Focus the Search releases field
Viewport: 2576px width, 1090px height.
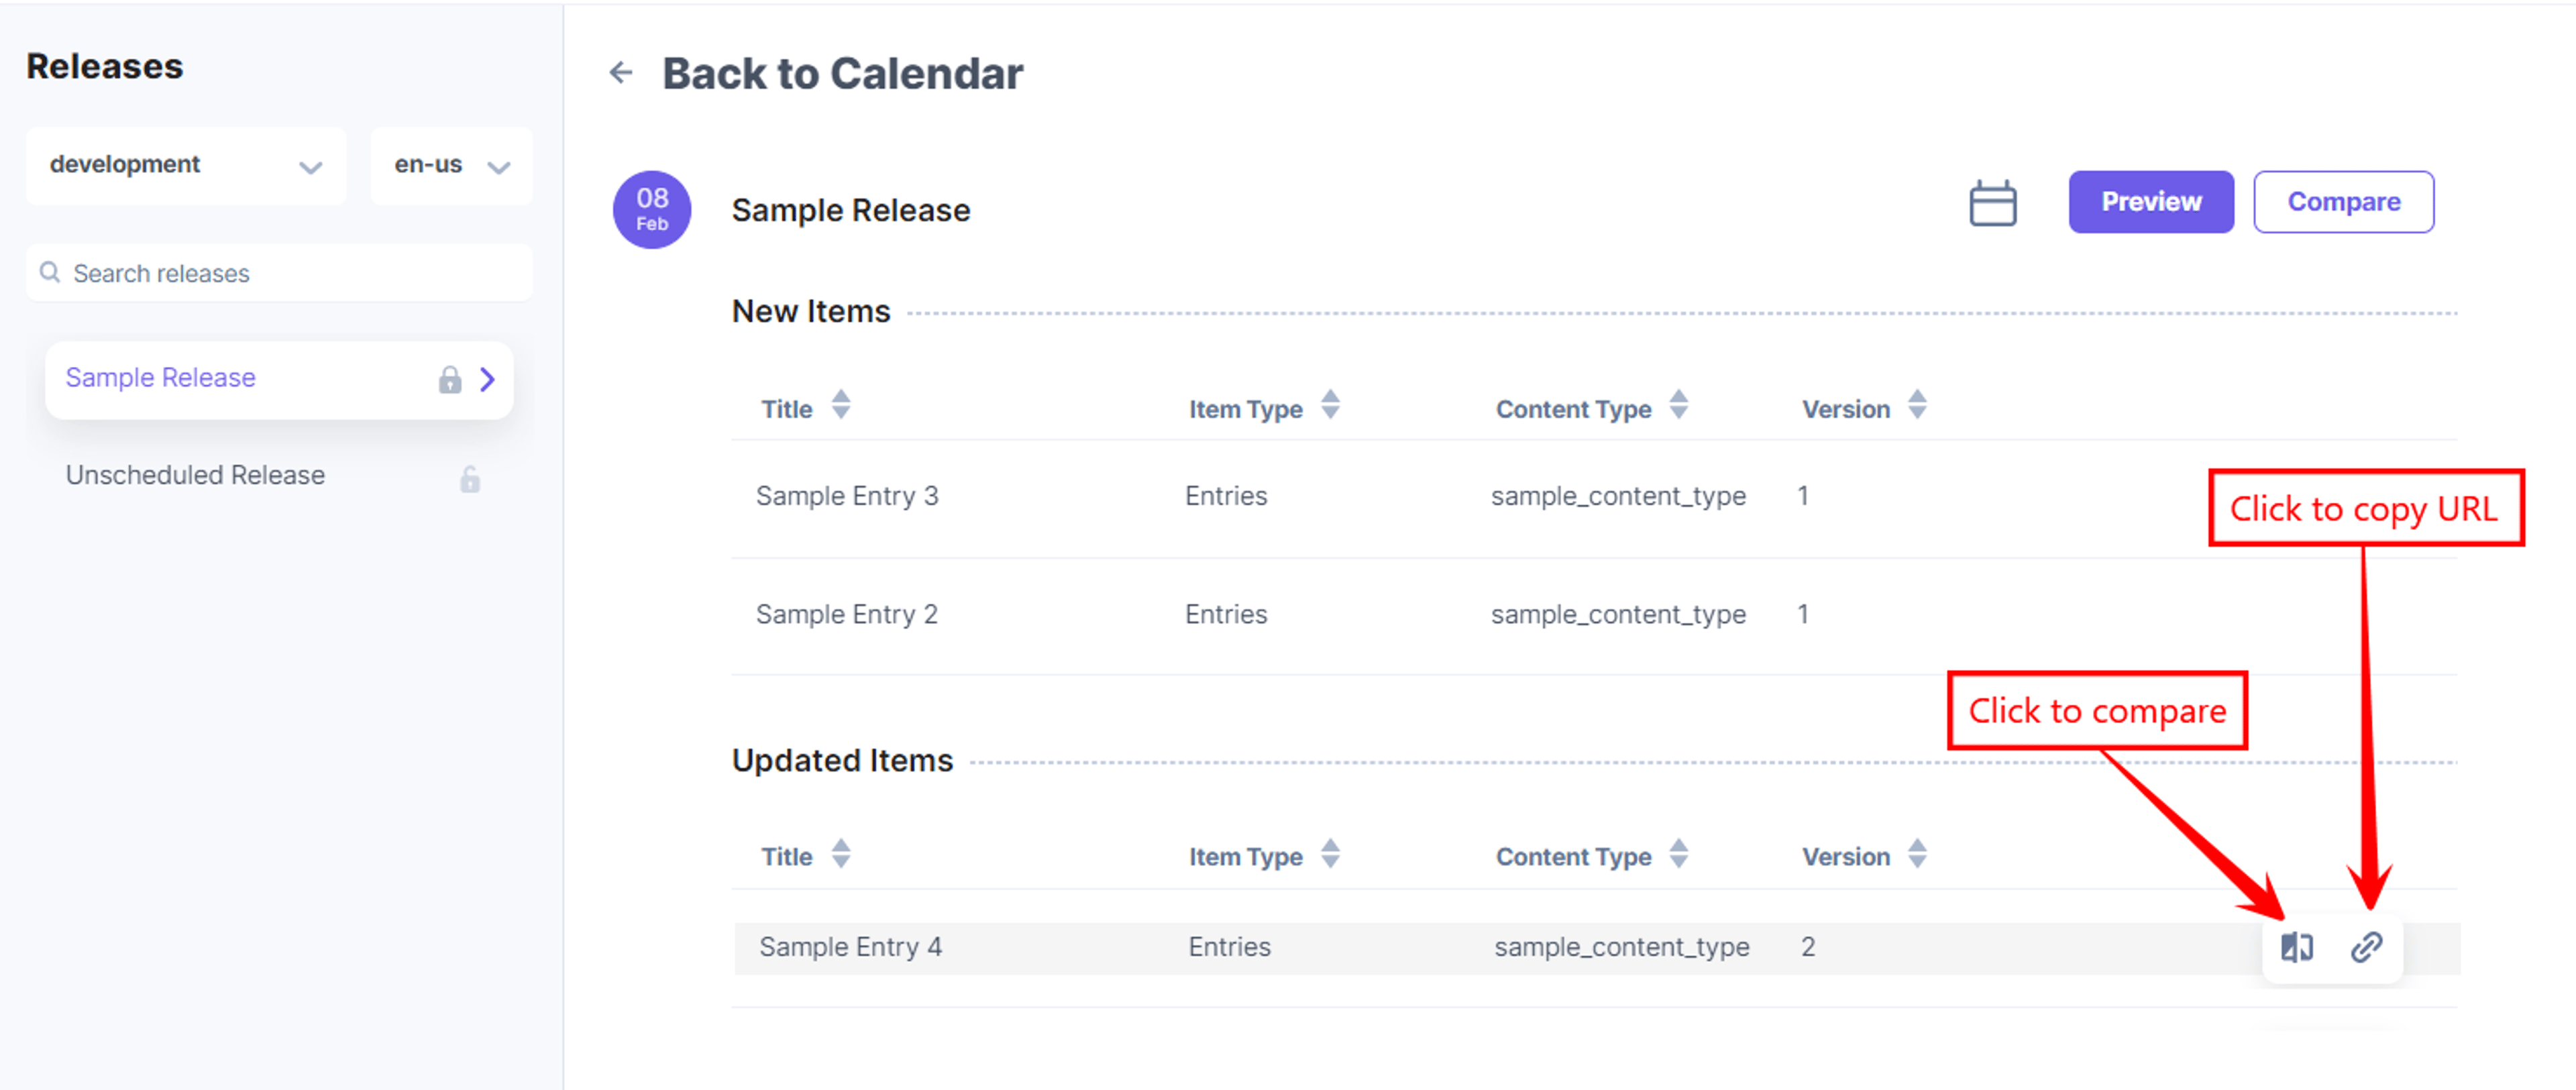point(279,273)
